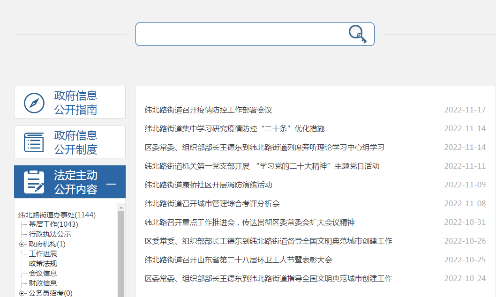Open article about 第二十八届环卫工人节暨表彰大会
496x297 pixels.
pyautogui.click(x=238, y=260)
